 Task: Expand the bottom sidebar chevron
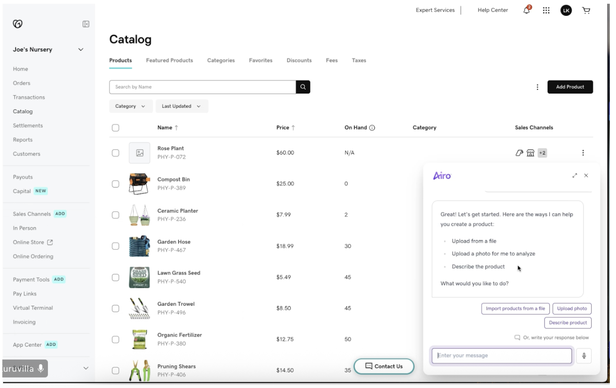point(86,368)
